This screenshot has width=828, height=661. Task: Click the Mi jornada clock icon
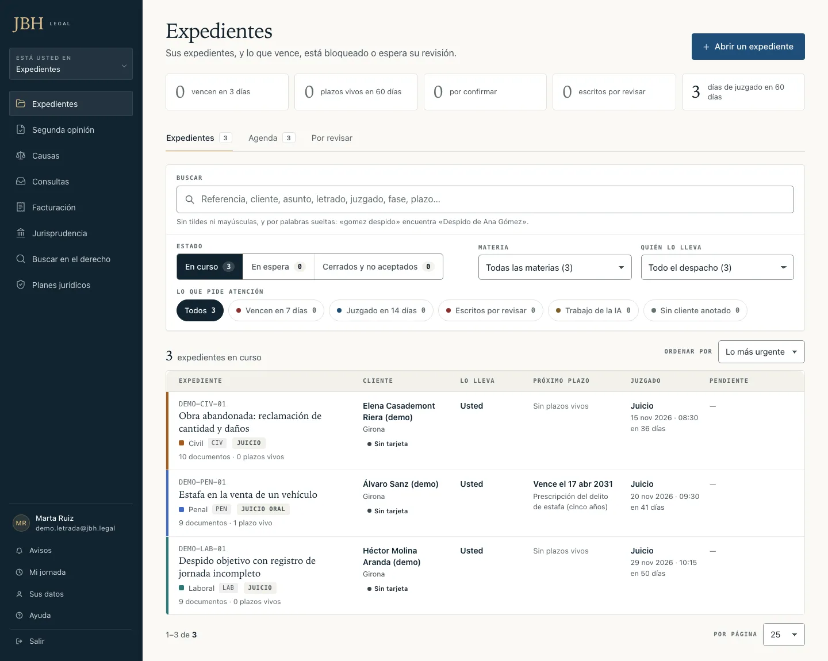(19, 572)
